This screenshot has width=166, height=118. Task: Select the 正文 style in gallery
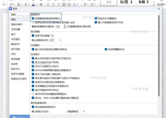click(109, 2)
